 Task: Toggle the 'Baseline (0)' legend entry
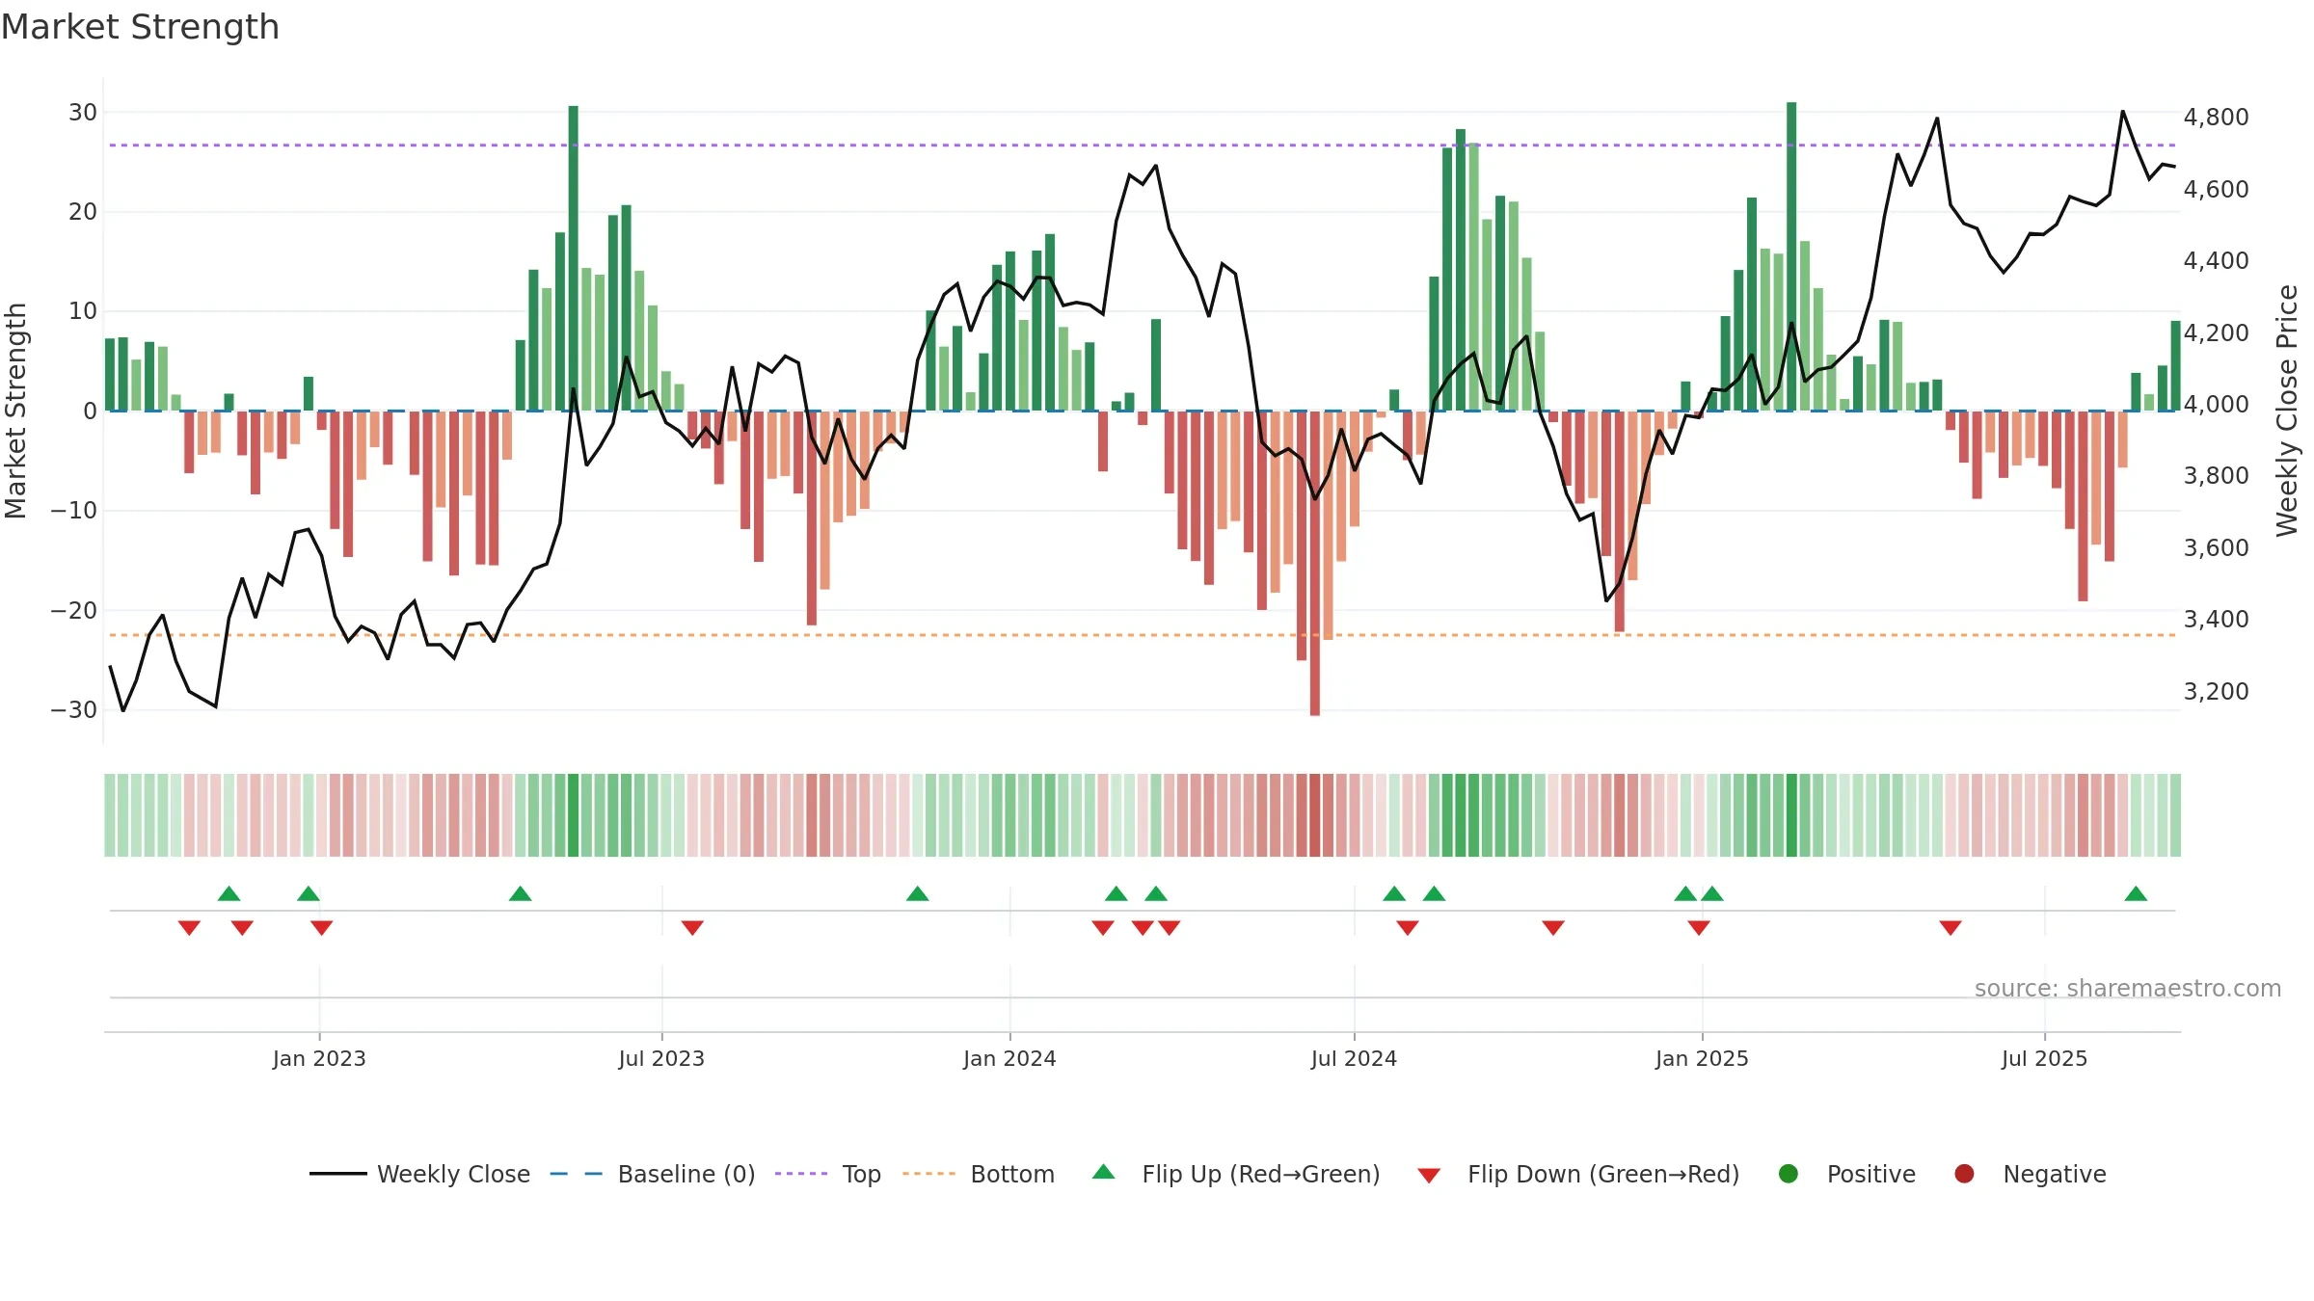click(686, 1174)
